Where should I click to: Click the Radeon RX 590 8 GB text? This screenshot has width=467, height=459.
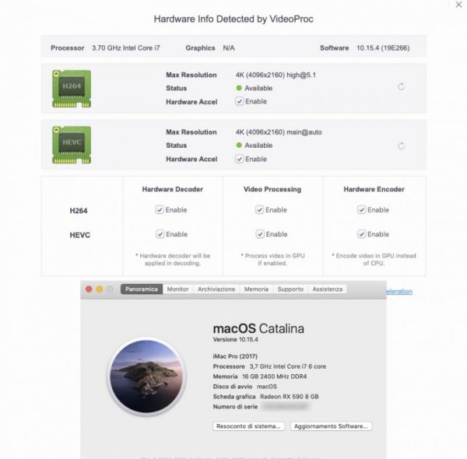click(290, 397)
